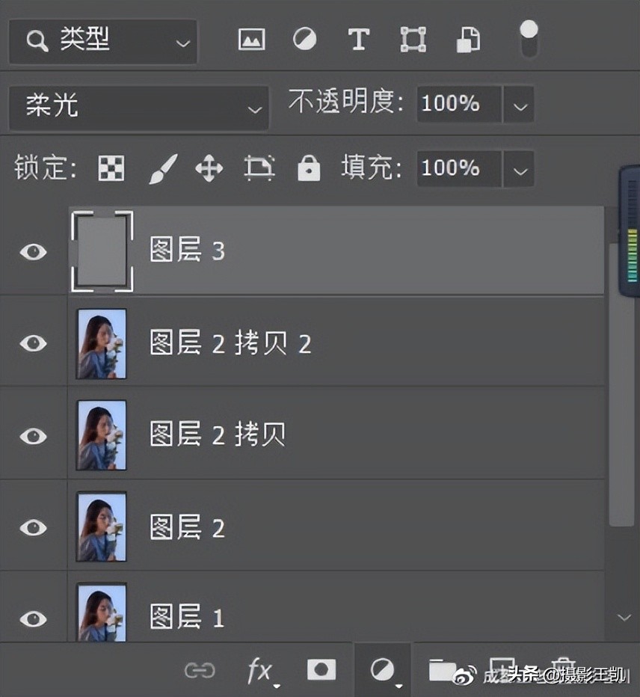Add a layer mask

tap(321, 671)
